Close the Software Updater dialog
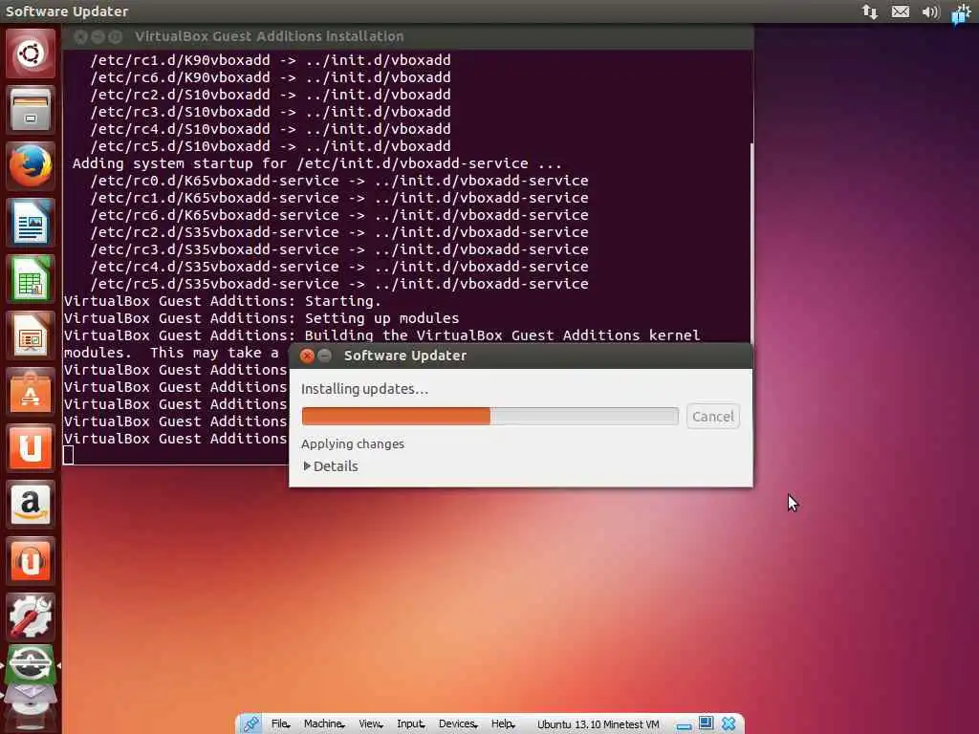Viewport: 979px width, 734px height. tap(307, 356)
